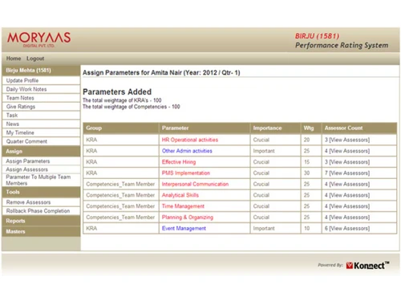
Task: Open Assign Assessors page
Action: (x=41, y=169)
